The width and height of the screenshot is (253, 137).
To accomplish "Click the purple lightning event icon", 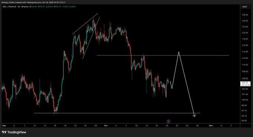I will click(168, 121).
